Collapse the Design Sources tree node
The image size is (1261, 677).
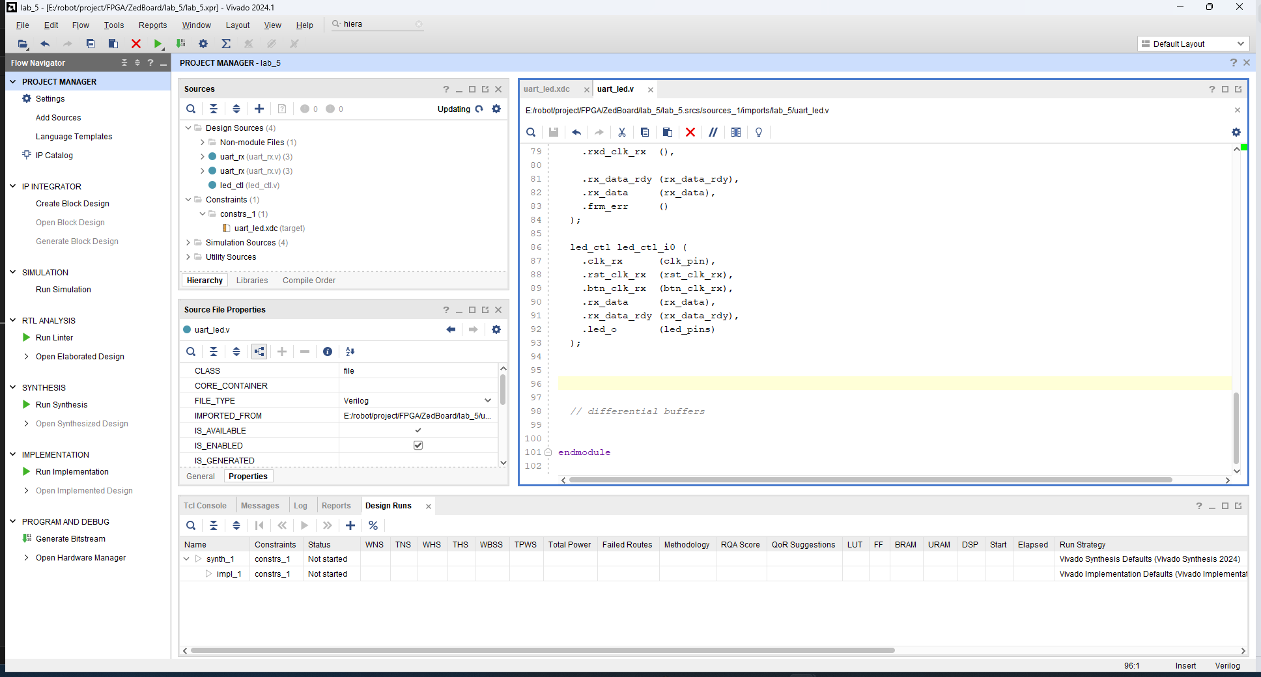[188, 128]
